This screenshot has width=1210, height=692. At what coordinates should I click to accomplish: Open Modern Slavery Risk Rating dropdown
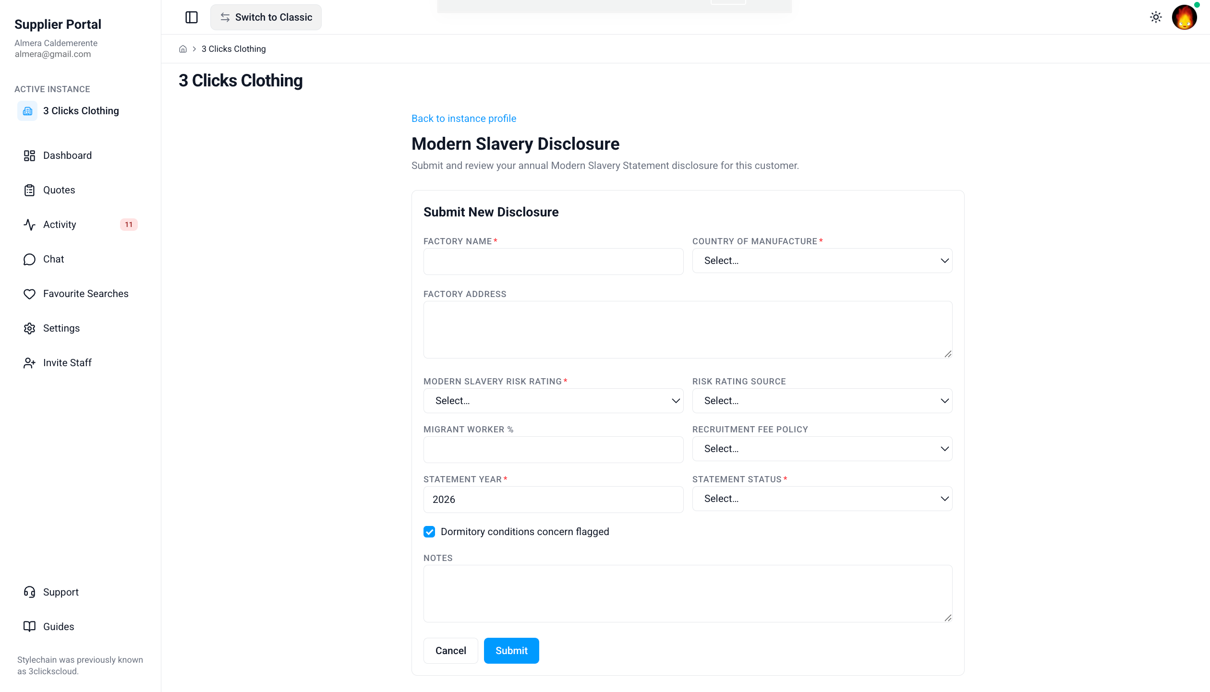point(553,401)
